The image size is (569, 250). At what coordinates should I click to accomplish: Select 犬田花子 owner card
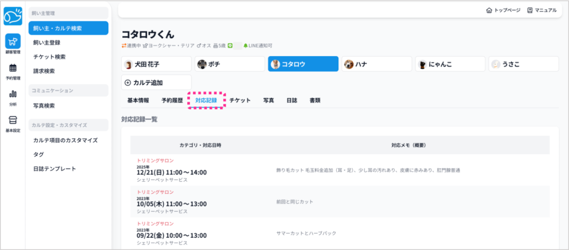click(x=156, y=64)
